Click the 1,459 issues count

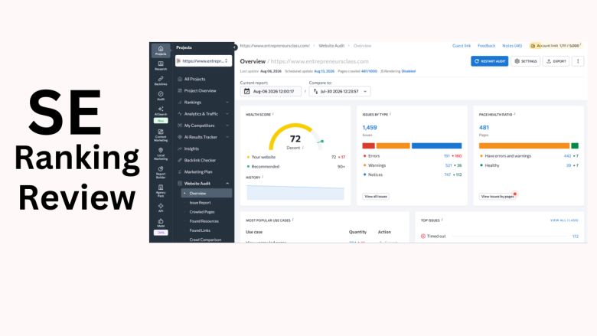click(370, 128)
